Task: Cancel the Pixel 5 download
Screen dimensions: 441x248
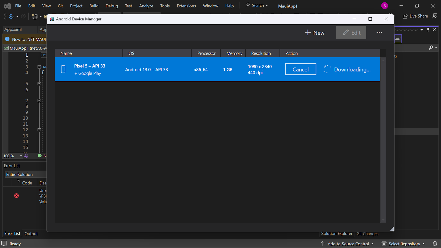Action: point(300,69)
